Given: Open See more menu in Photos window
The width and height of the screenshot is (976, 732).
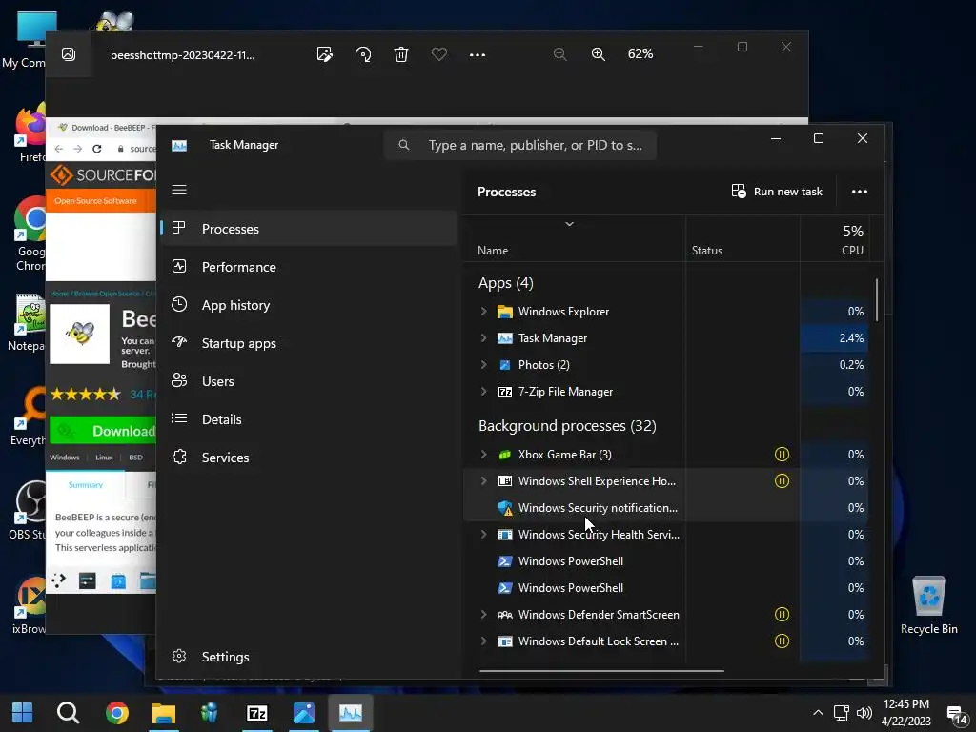Looking at the screenshot, I should tap(478, 54).
